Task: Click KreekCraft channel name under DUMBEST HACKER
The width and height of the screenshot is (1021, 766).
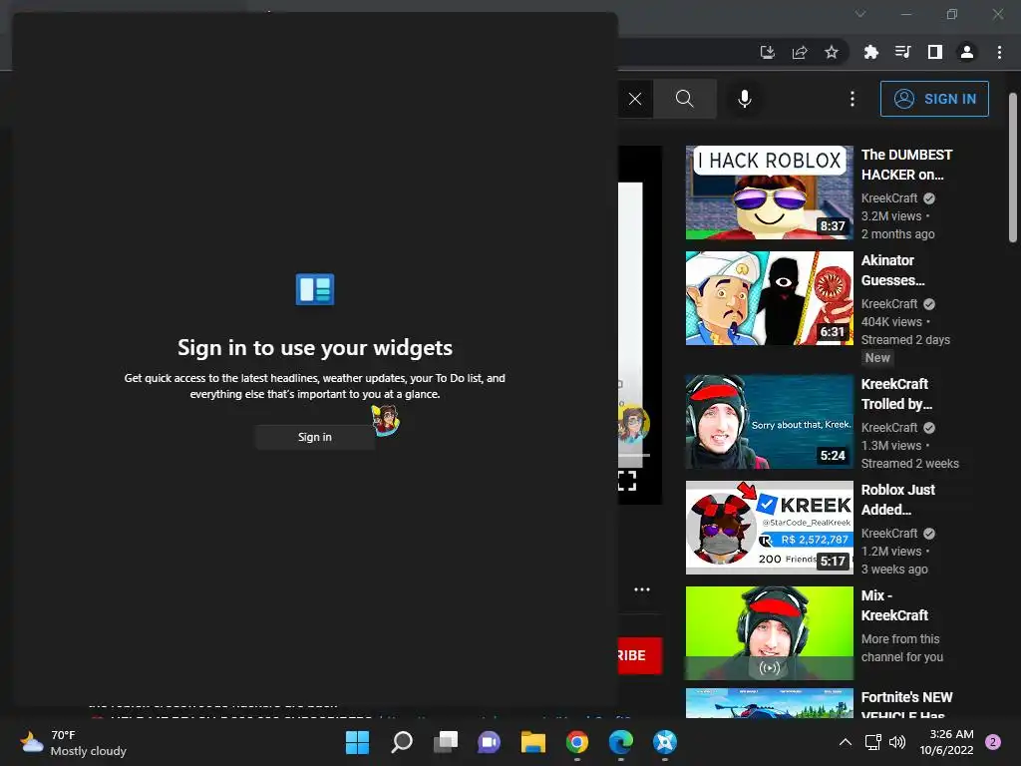Action: (888, 198)
